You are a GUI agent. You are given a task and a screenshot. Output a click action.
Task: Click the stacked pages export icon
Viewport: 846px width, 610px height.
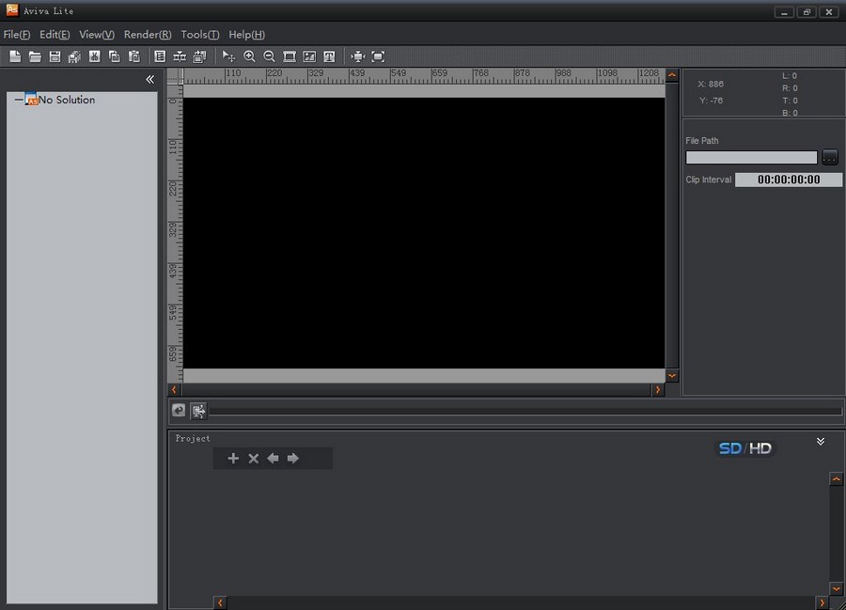[x=199, y=56]
